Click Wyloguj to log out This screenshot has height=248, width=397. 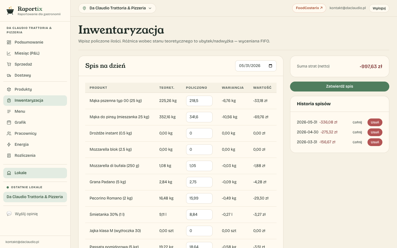pos(379,8)
